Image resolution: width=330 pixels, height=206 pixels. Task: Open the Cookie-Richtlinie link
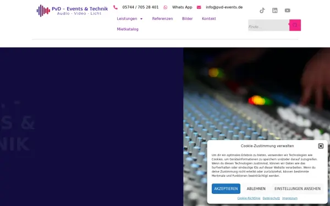pyautogui.click(x=249, y=198)
